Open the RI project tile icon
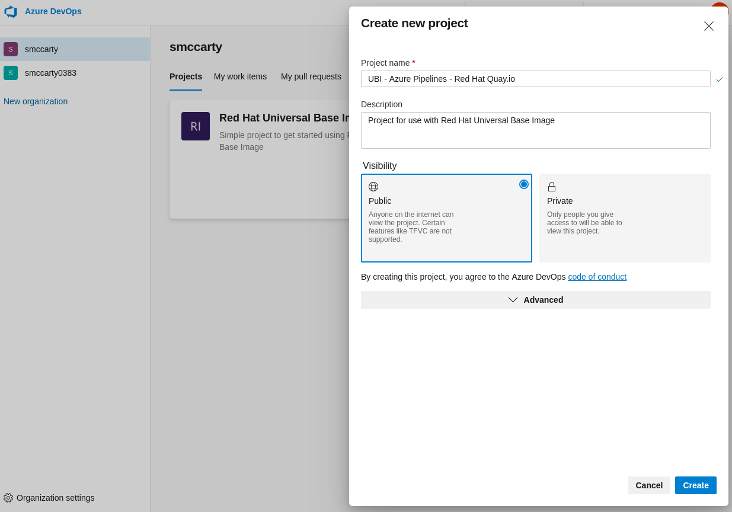The image size is (732, 512). pos(196,126)
